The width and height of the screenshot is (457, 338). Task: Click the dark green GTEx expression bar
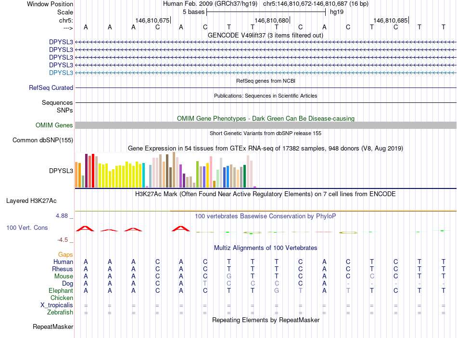pyautogui.click(x=244, y=176)
